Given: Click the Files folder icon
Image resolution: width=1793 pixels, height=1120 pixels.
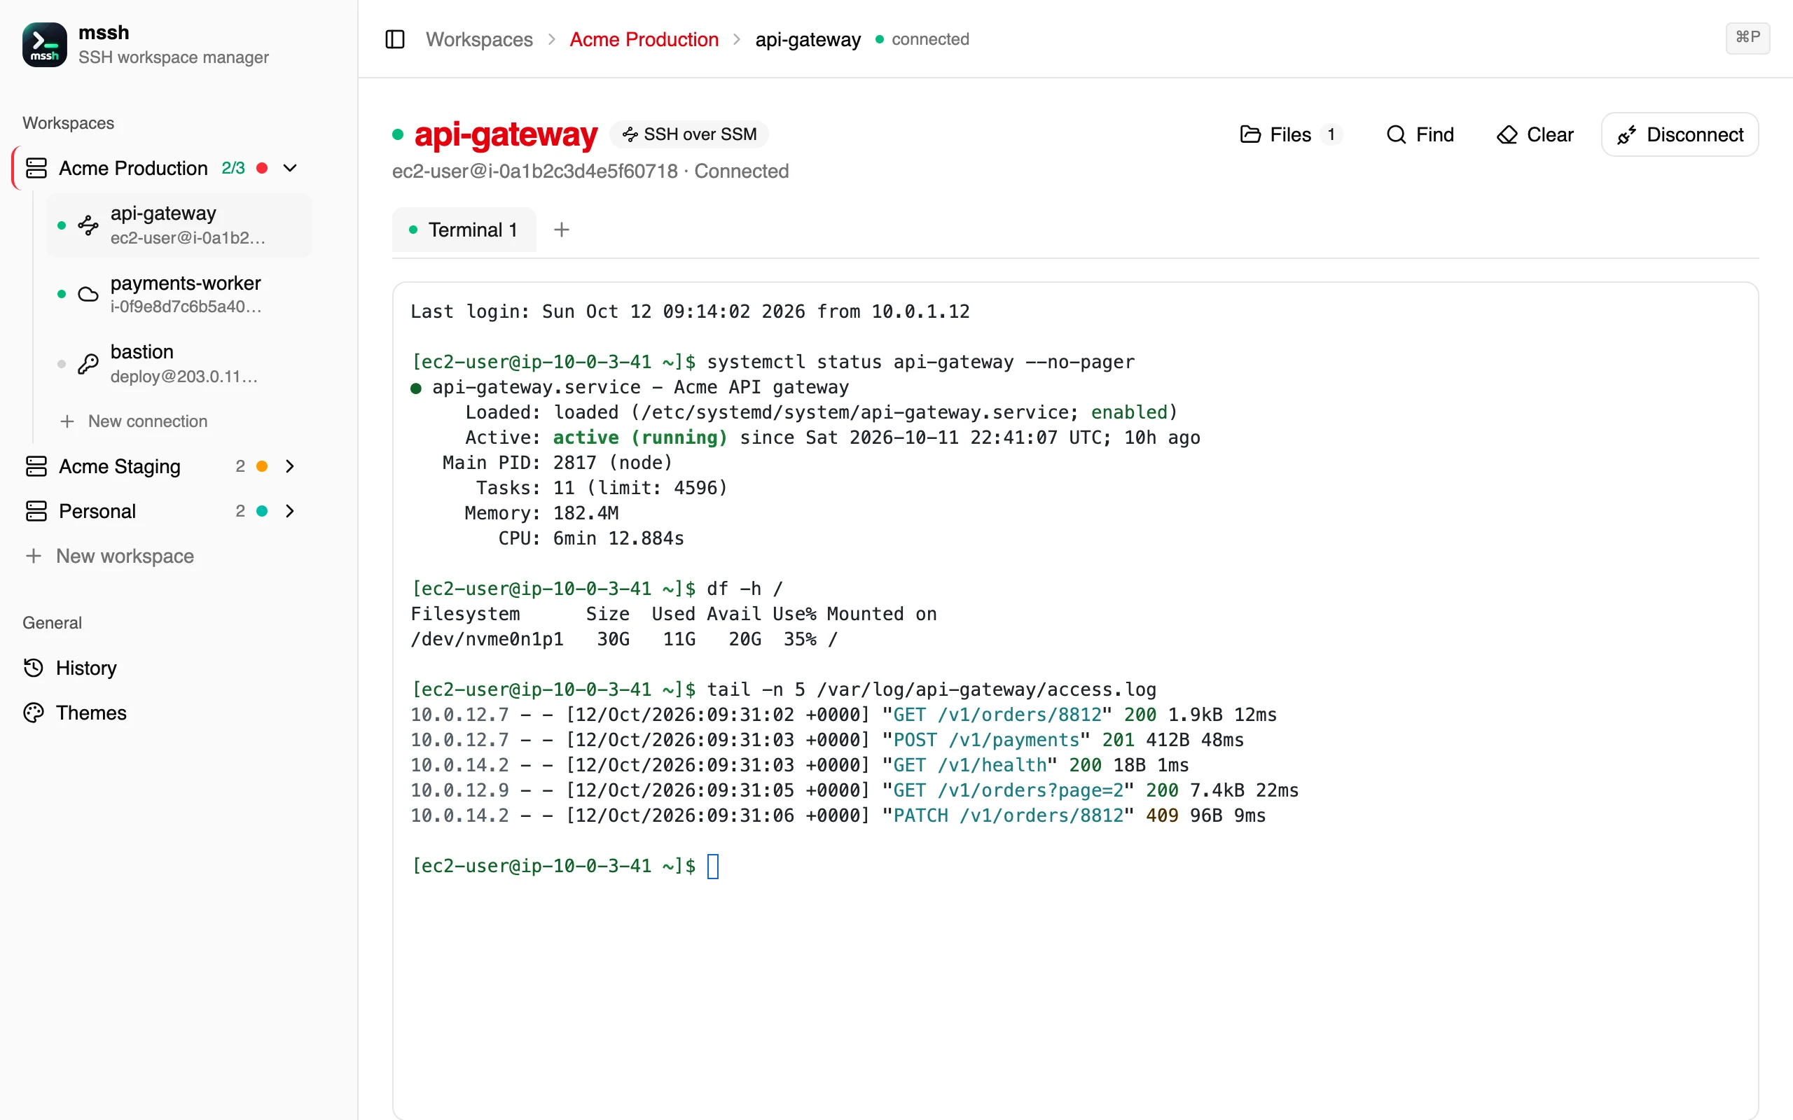Looking at the screenshot, I should click(x=1251, y=134).
